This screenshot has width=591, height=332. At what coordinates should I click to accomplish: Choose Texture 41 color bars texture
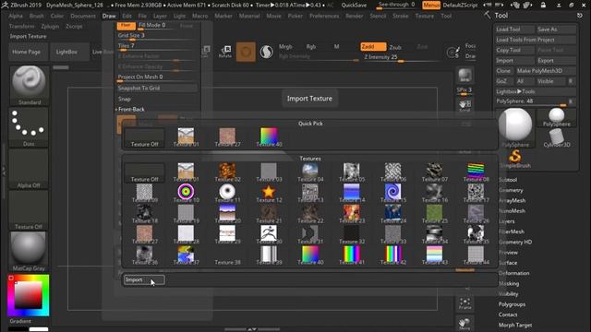click(x=352, y=255)
